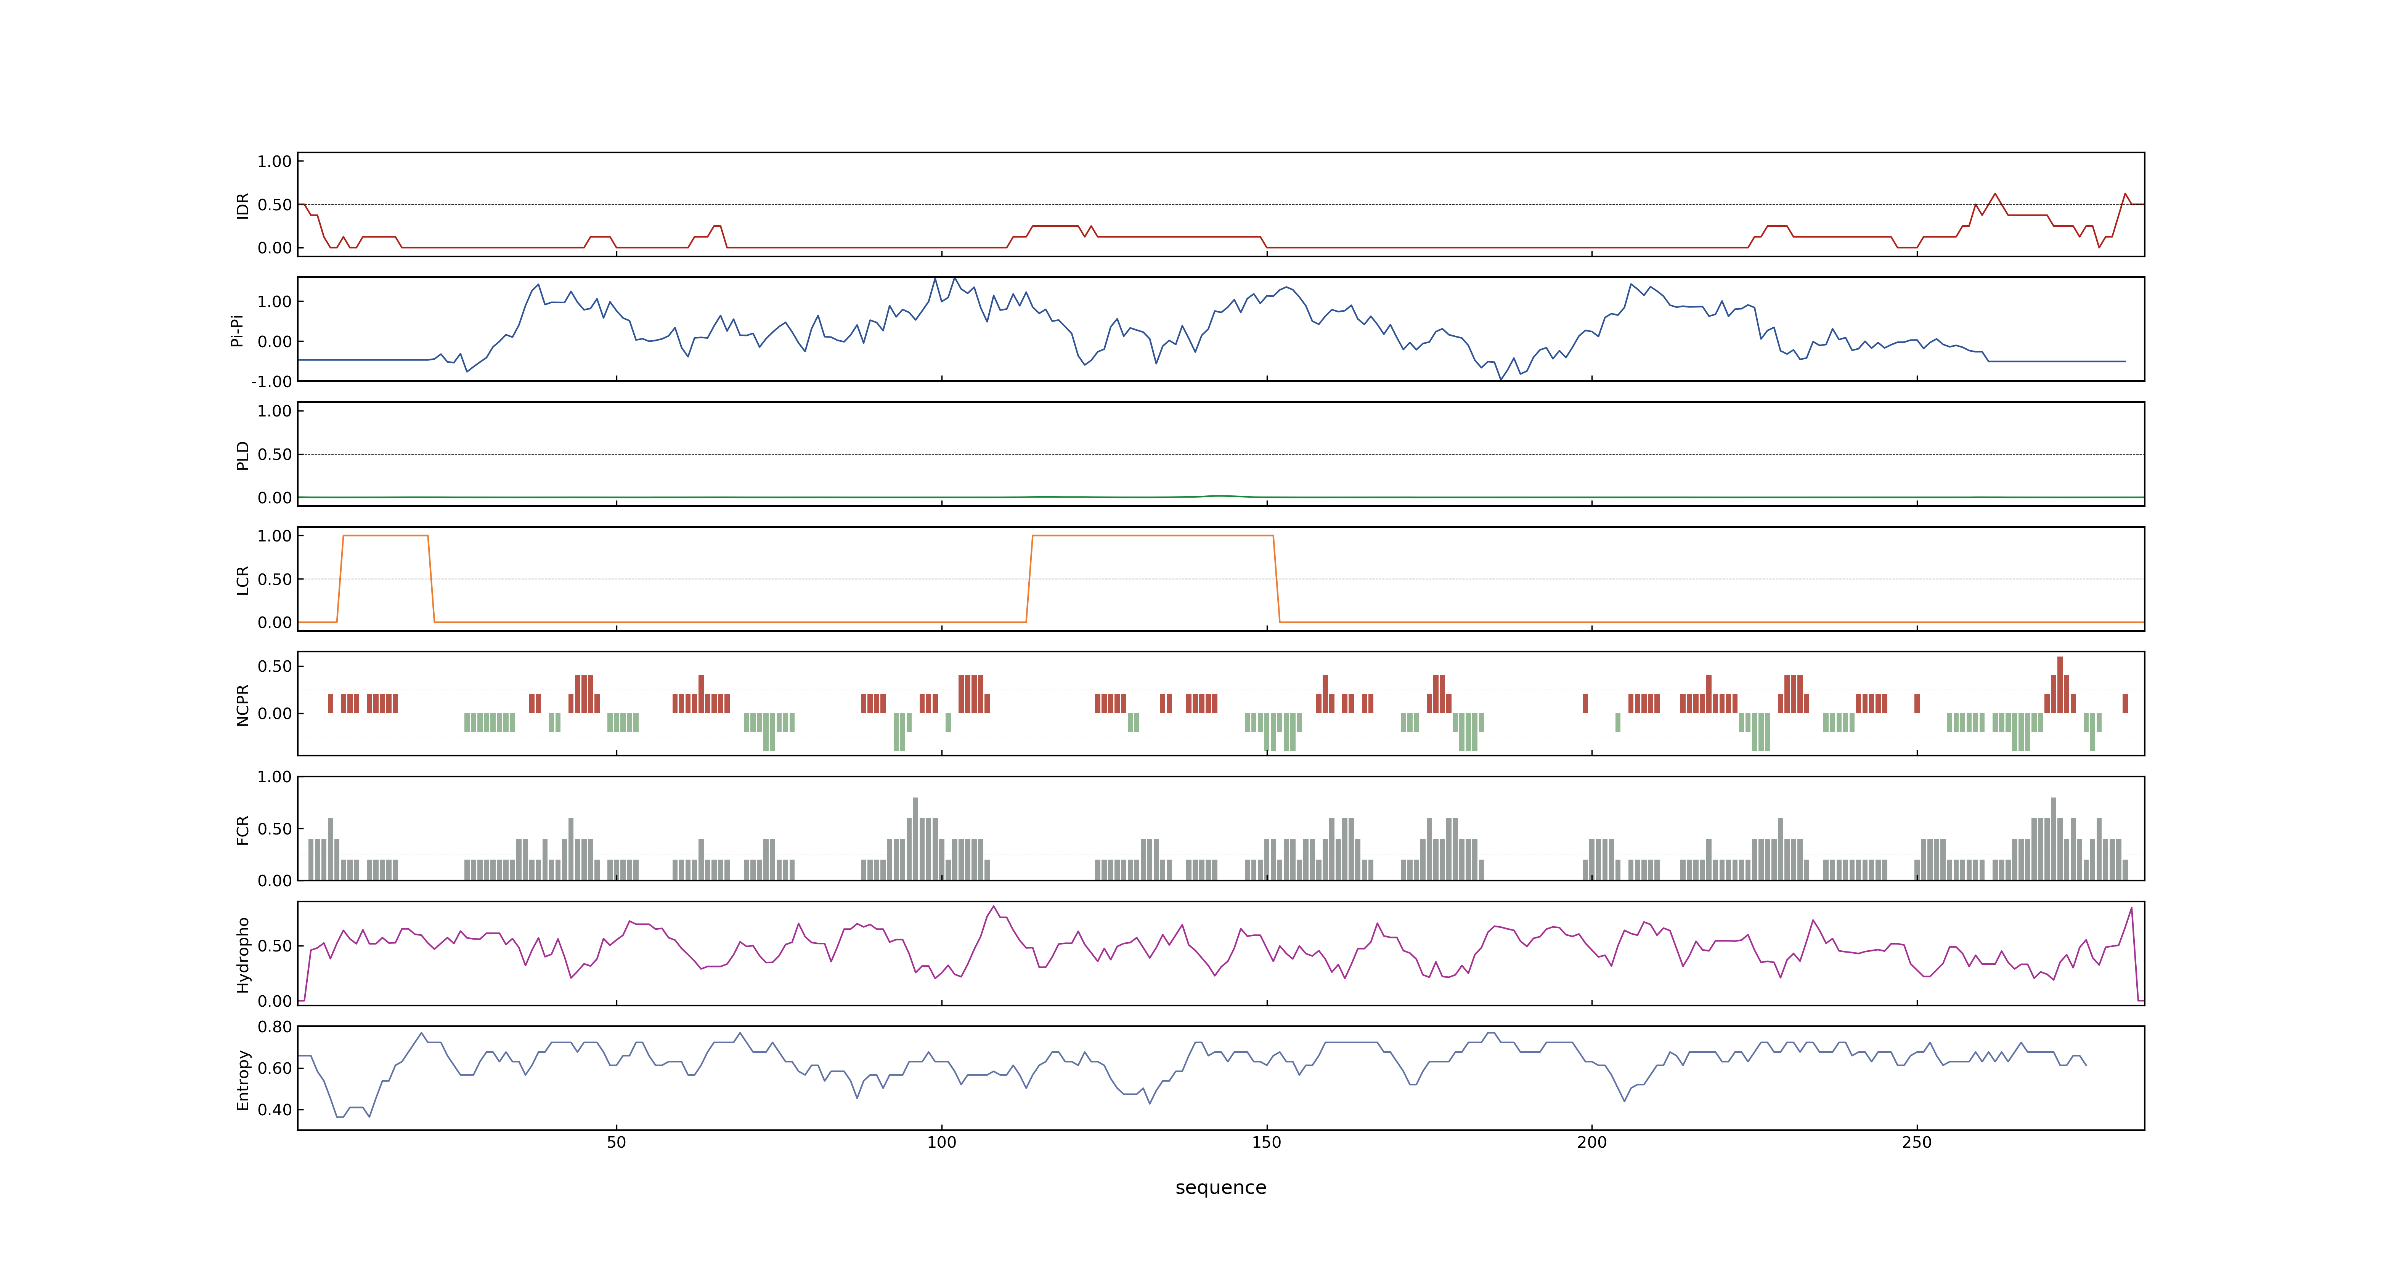Click the LCR axis label
The height and width of the screenshot is (1270, 2383).
point(242,580)
